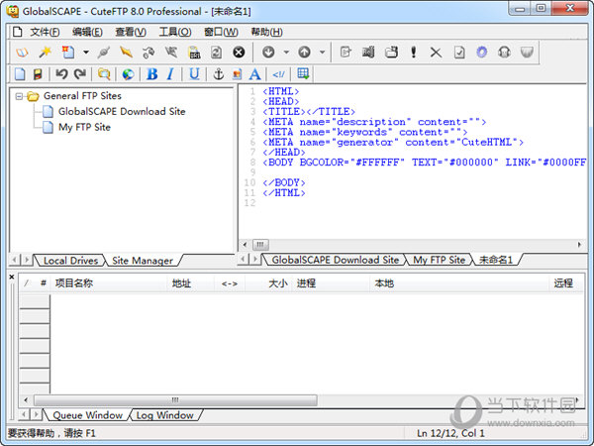Switch to the 未命名1 tab
The height and width of the screenshot is (446, 594).
(x=496, y=260)
